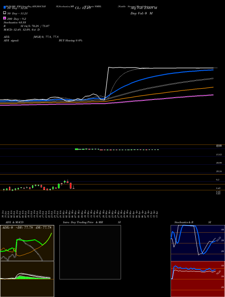Click the 'CL: 12.49' closing price text
This screenshot has width=225, height=297.
(83, 8)
